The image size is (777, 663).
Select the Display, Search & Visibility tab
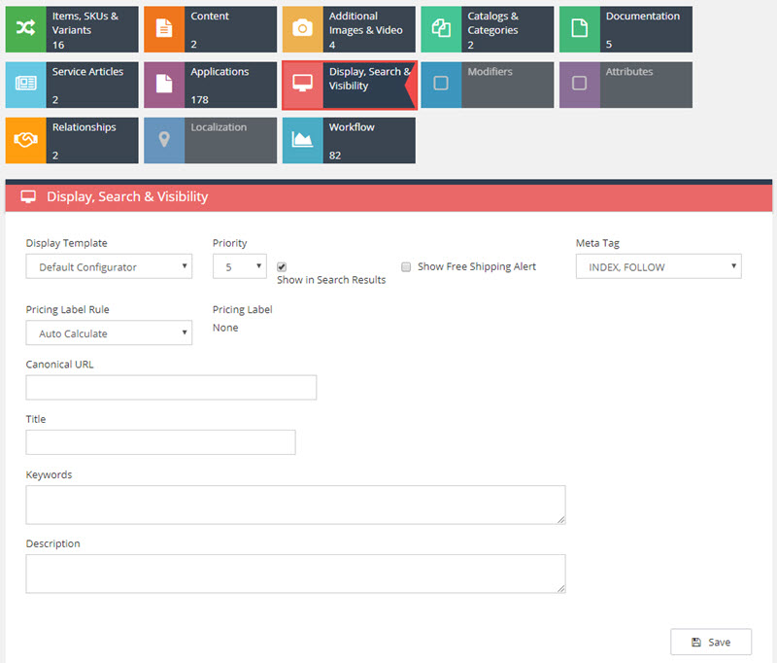tap(349, 85)
